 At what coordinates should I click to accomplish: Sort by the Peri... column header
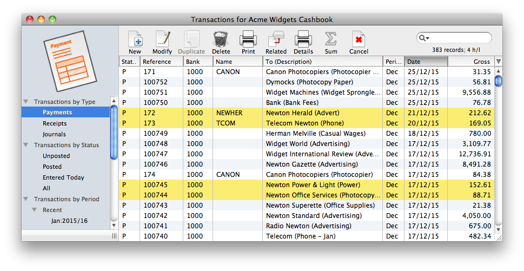coord(393,62)
